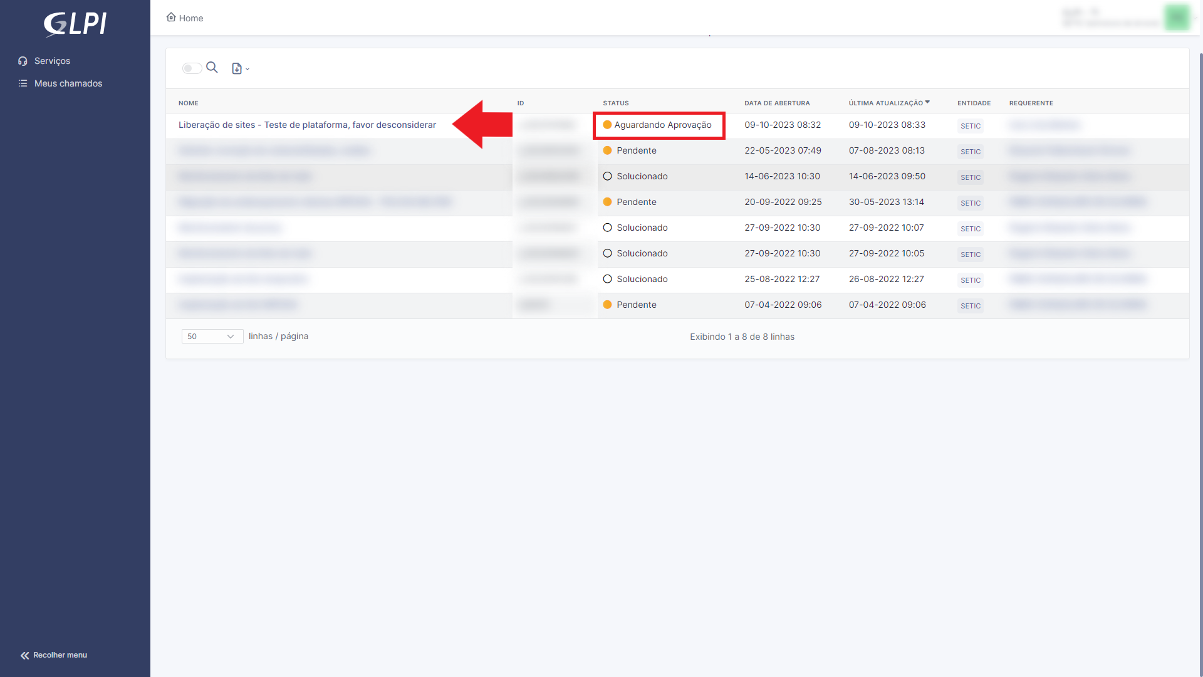Open Serviços in sidebar
Image resolution: width=1203 pixels, height=677 pixels.
pyautogui.click(x=52, y=61)
